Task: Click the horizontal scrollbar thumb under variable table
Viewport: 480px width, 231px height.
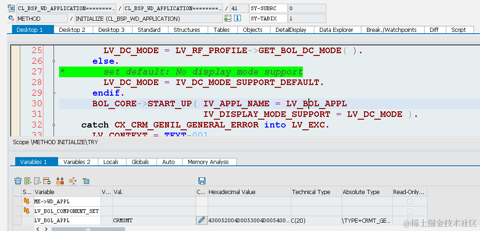Action: (x=88, y=229)
